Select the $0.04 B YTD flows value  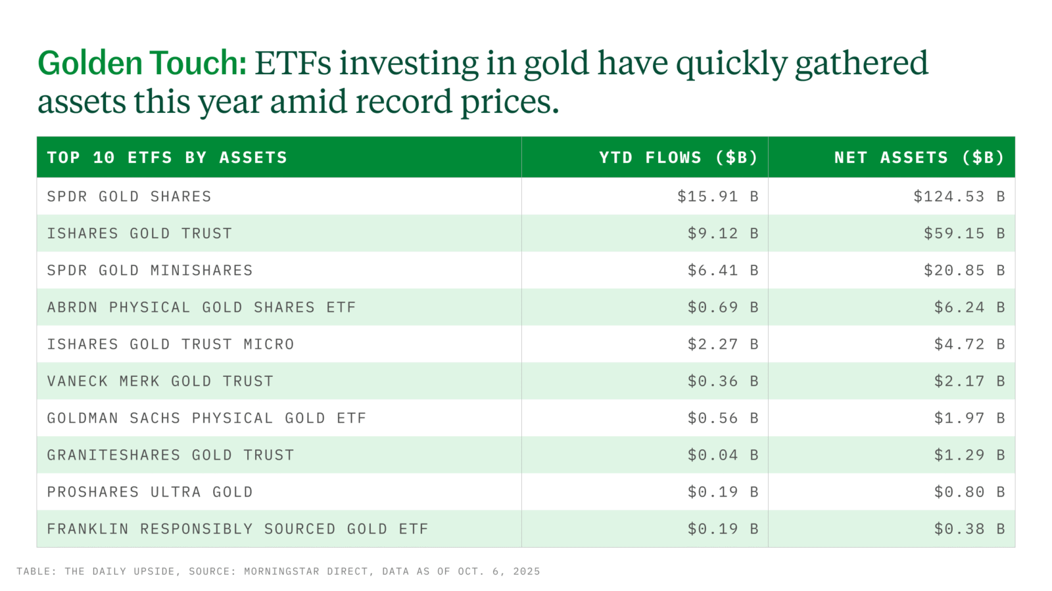(x=723, y=455)
